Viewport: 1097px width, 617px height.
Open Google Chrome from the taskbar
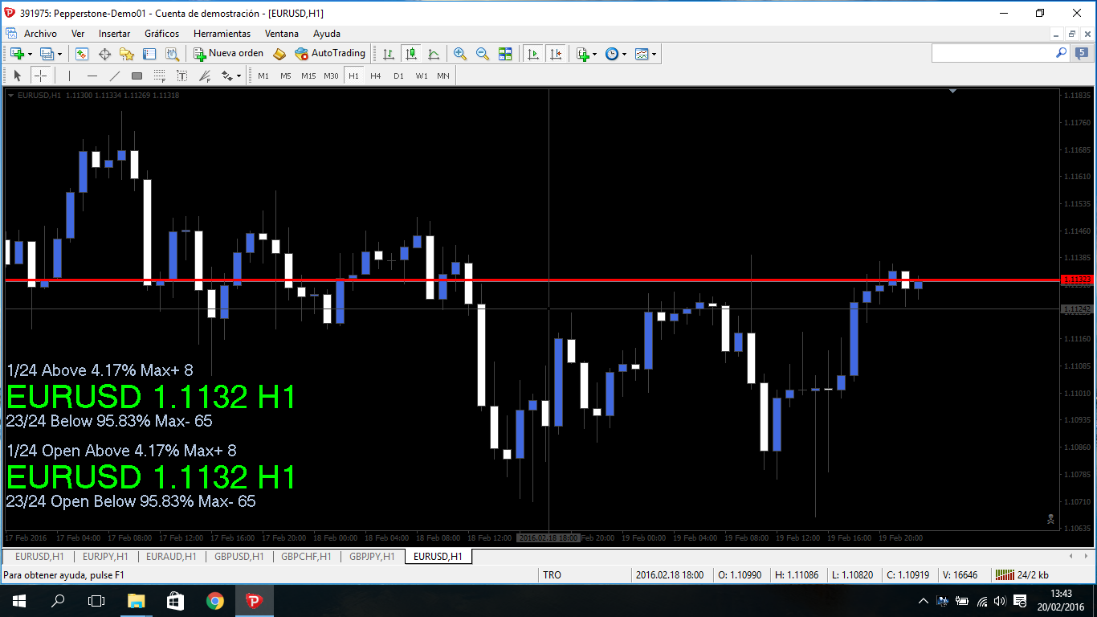(x=214, y=600)
